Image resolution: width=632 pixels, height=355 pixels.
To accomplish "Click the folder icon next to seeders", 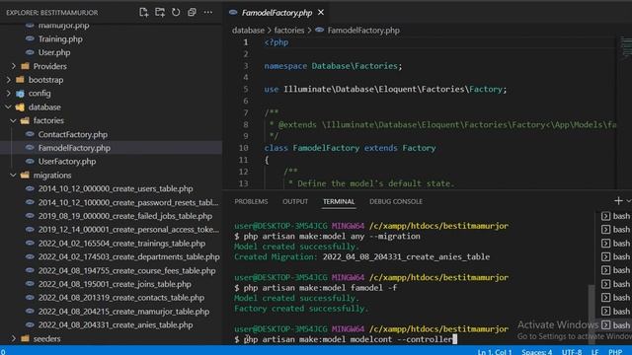I will pos(25,338).
